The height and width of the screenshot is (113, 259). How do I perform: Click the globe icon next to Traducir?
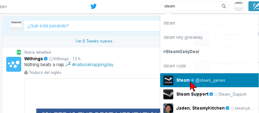26,72
